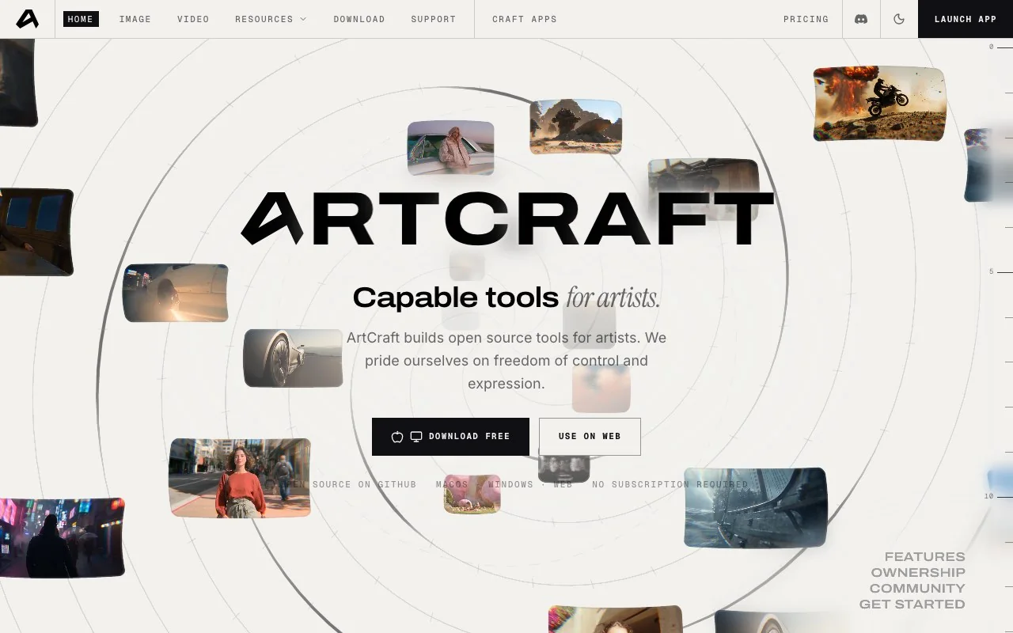This screenshot has height=633, width=1013.
Task: Click the scroll marker labeled 5
Action: click(992, 271)
